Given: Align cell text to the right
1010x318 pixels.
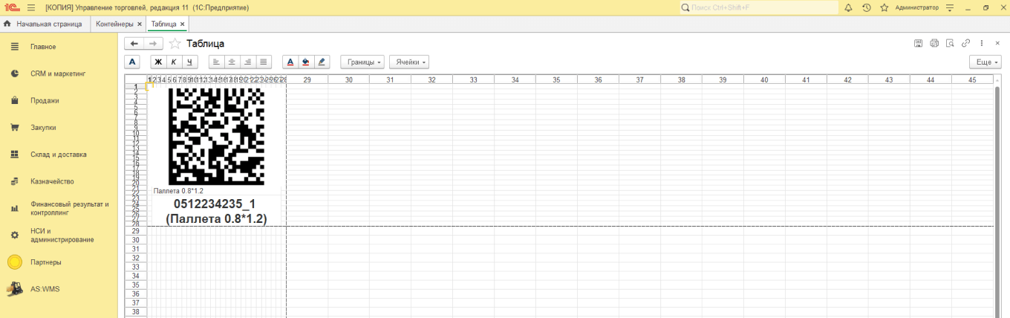Looking at the screenshot, I should pos(248,62).
